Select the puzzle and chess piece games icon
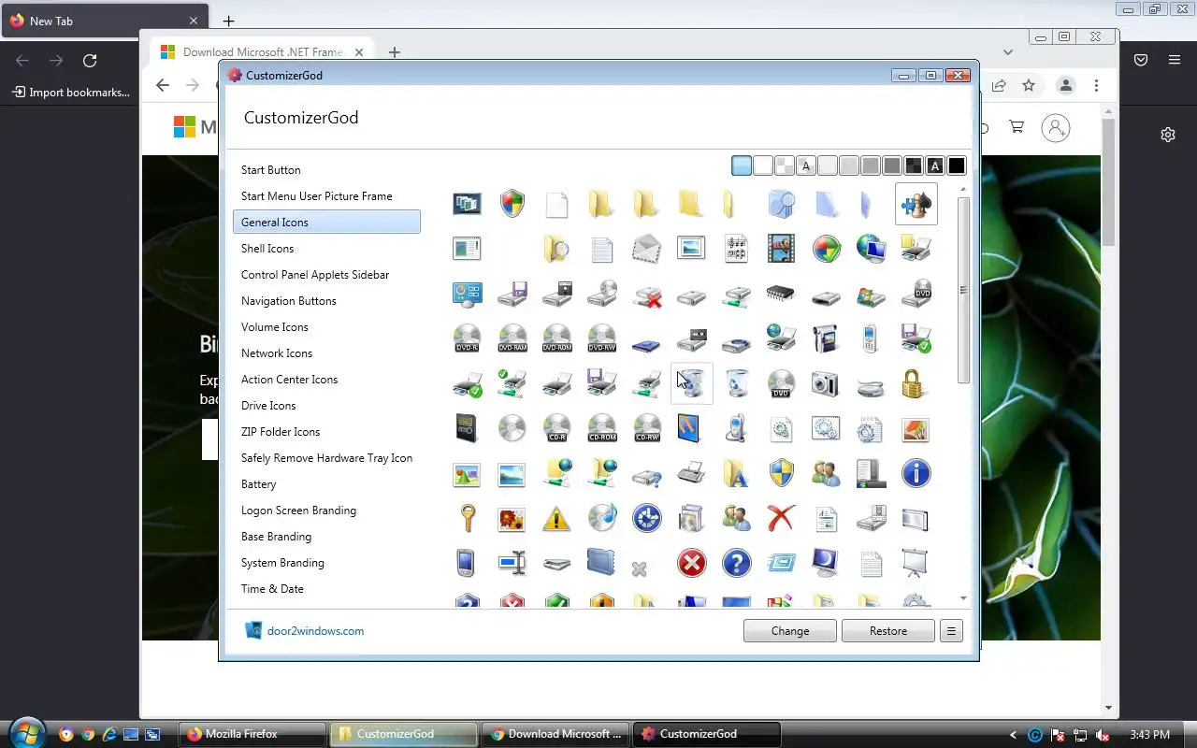1197x748 pixels. coord(916,204)
